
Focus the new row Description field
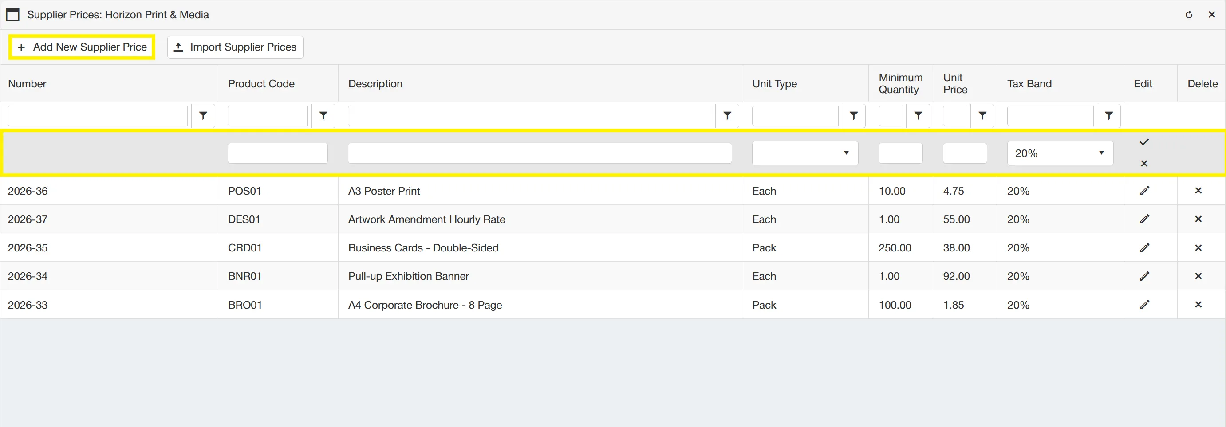[540, 153]
